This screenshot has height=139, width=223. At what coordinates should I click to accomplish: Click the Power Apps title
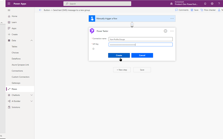[x=20, y=4]
